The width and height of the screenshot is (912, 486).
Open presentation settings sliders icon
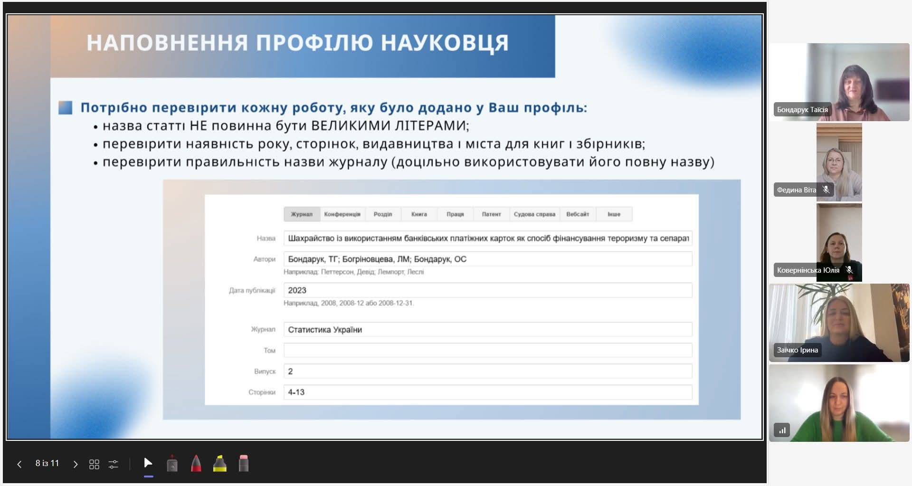point(114,464)
